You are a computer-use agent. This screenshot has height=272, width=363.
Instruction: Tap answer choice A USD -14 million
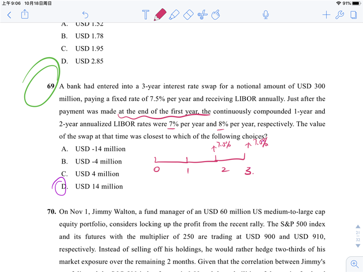click(100, 149)
